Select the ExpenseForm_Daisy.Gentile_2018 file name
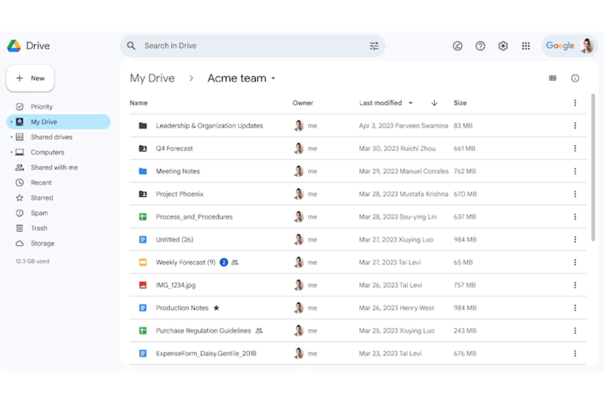The image size is (604, 403). 206,353
